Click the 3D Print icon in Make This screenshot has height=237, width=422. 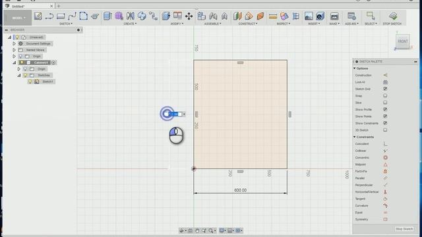(334, 16)
